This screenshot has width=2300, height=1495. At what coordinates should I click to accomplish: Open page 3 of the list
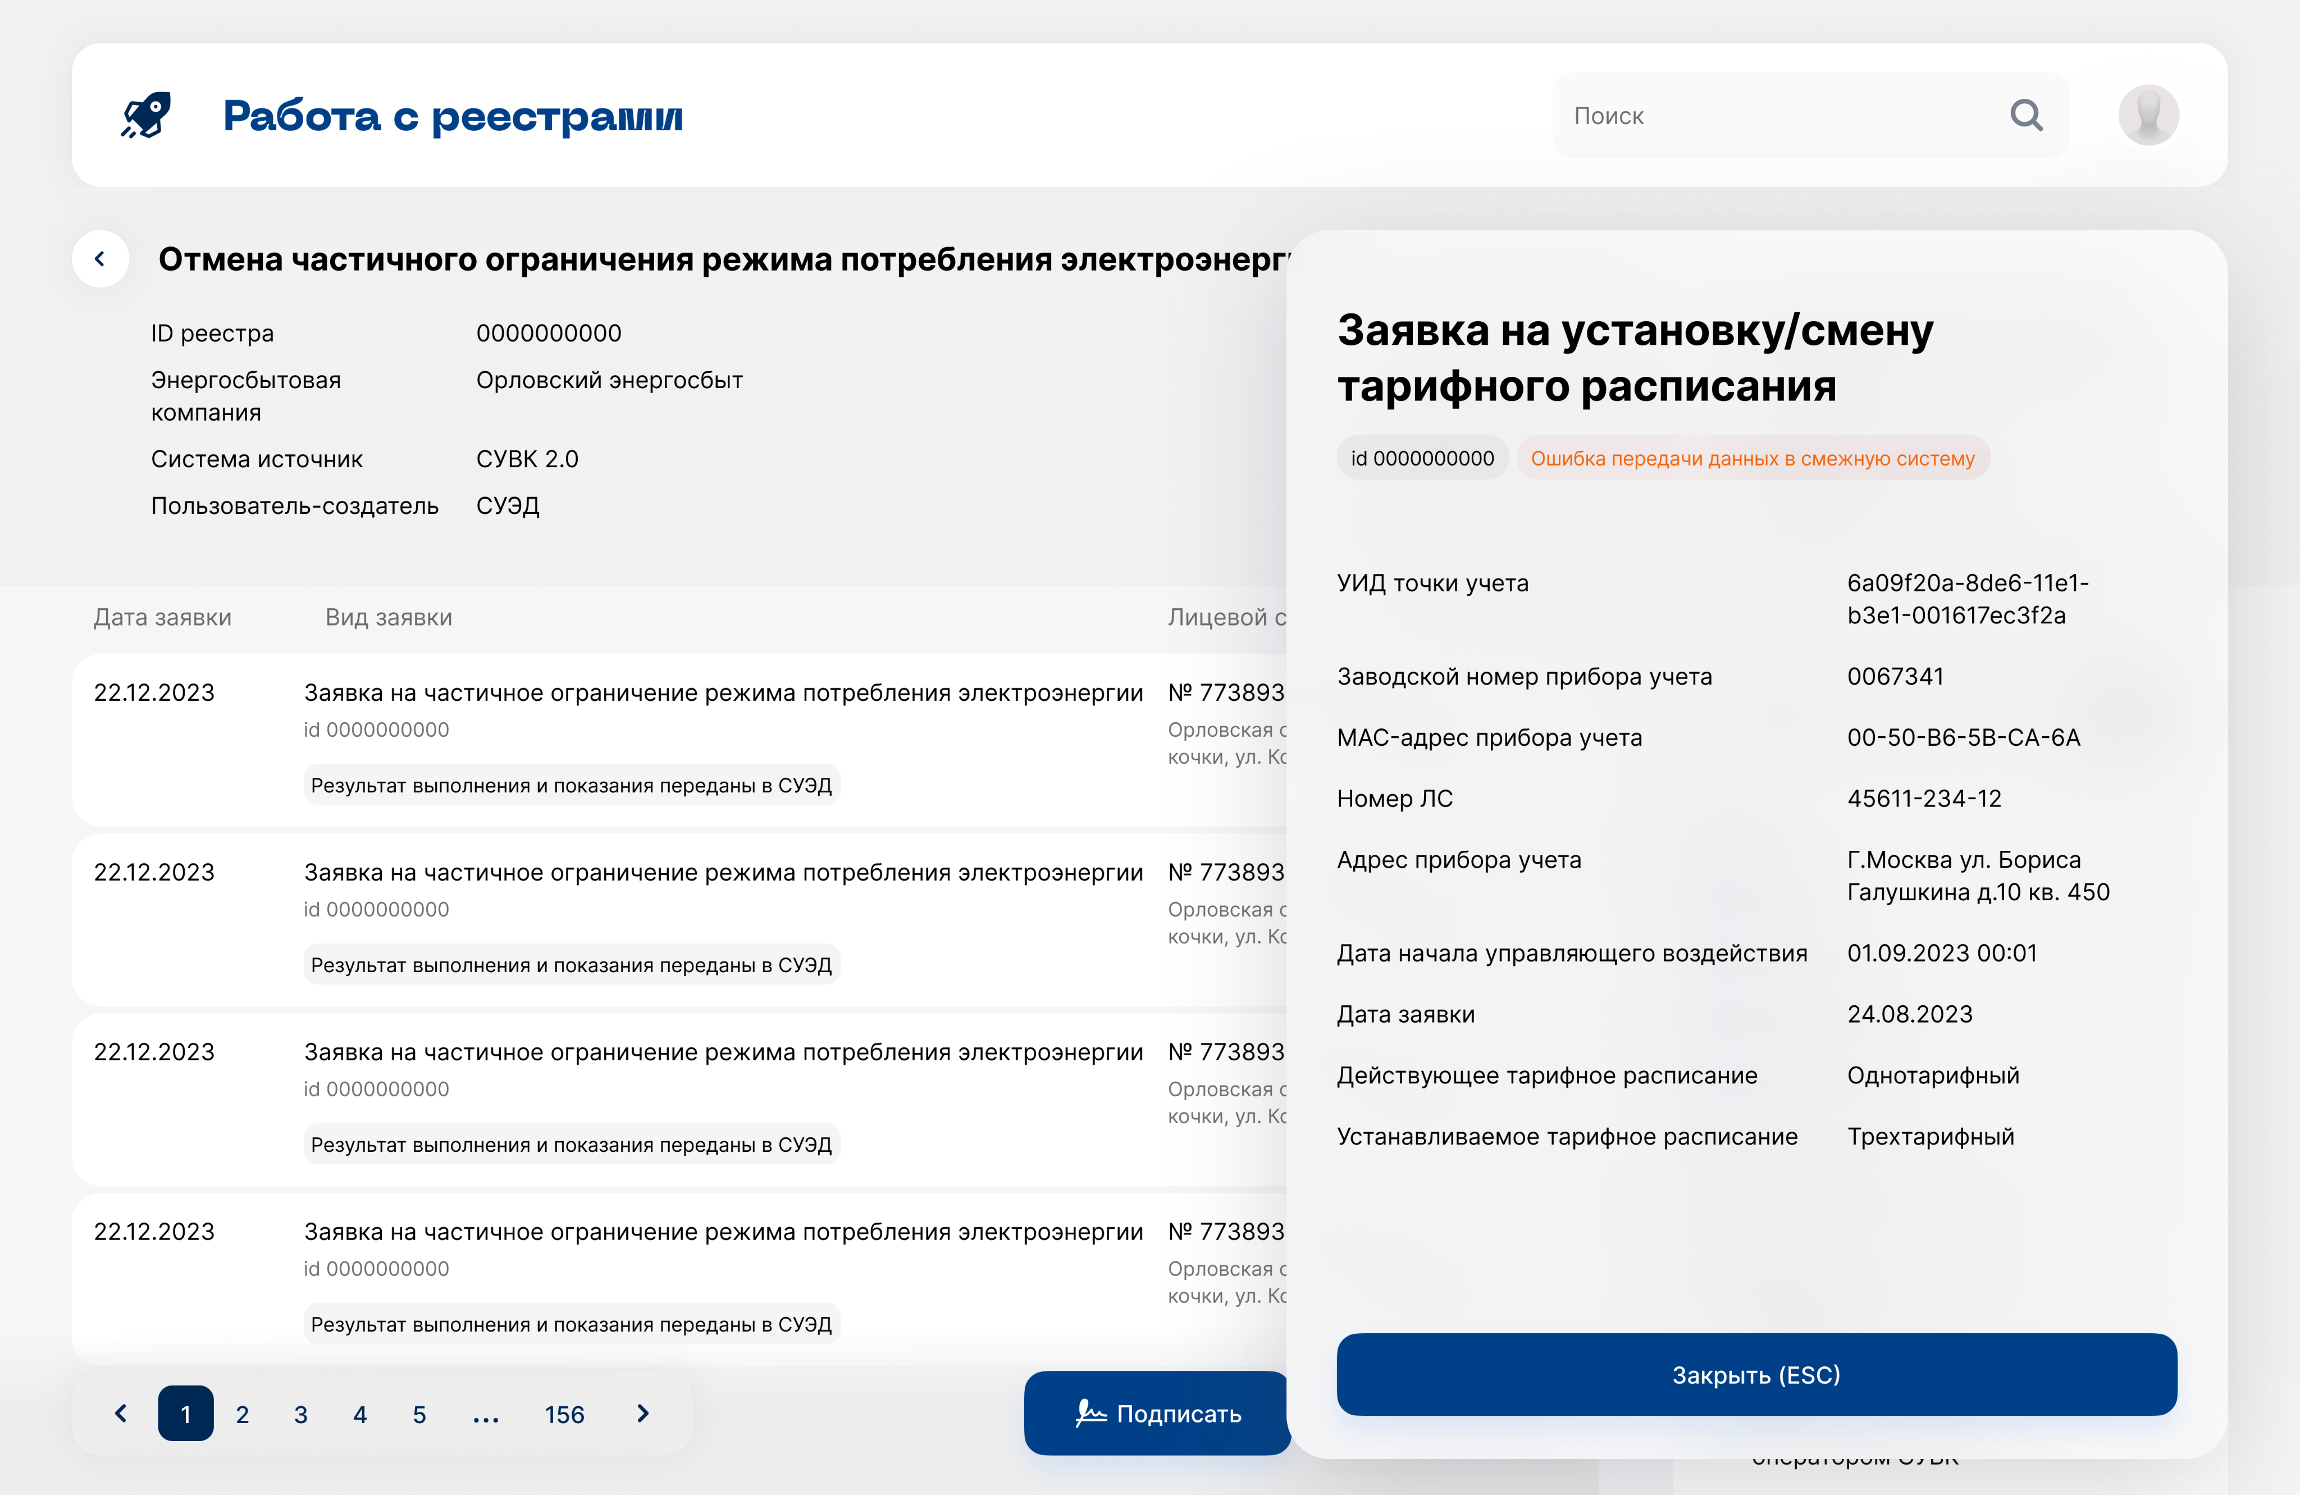(300, 1415)
